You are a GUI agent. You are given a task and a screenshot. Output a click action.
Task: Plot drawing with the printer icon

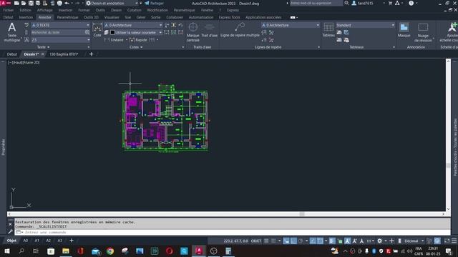click(59, 3)
